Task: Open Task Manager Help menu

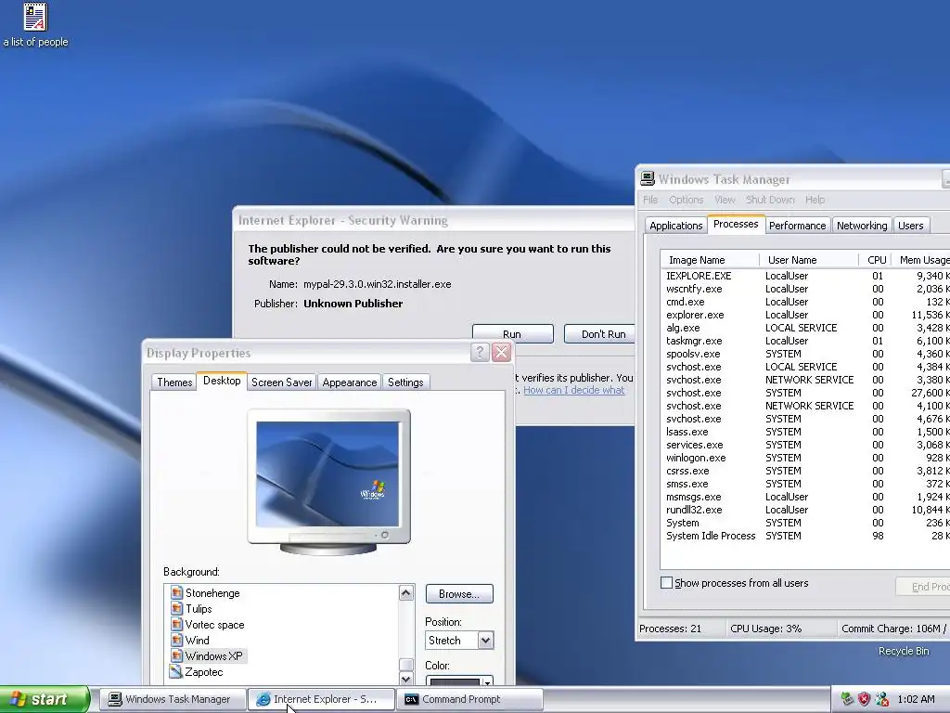Action: pos(815,200)
